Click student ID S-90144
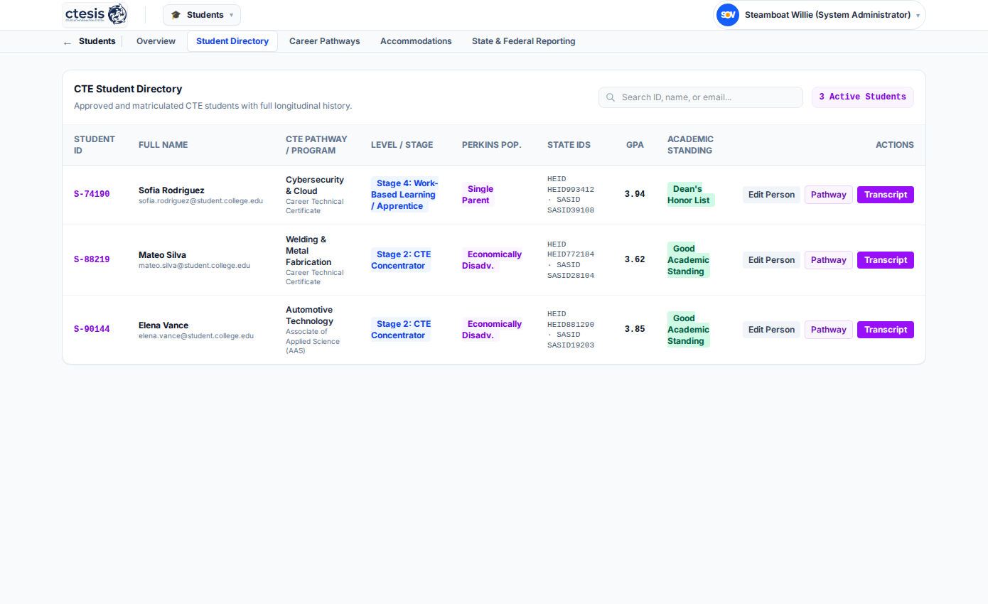This screenshot has height=604, width=988. [92, 330]
